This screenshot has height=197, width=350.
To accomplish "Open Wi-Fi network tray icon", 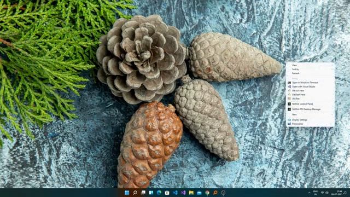I will 322,193.
